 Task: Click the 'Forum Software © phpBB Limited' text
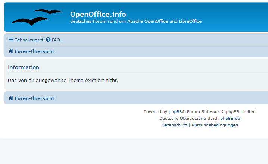[x=221, y=111]
